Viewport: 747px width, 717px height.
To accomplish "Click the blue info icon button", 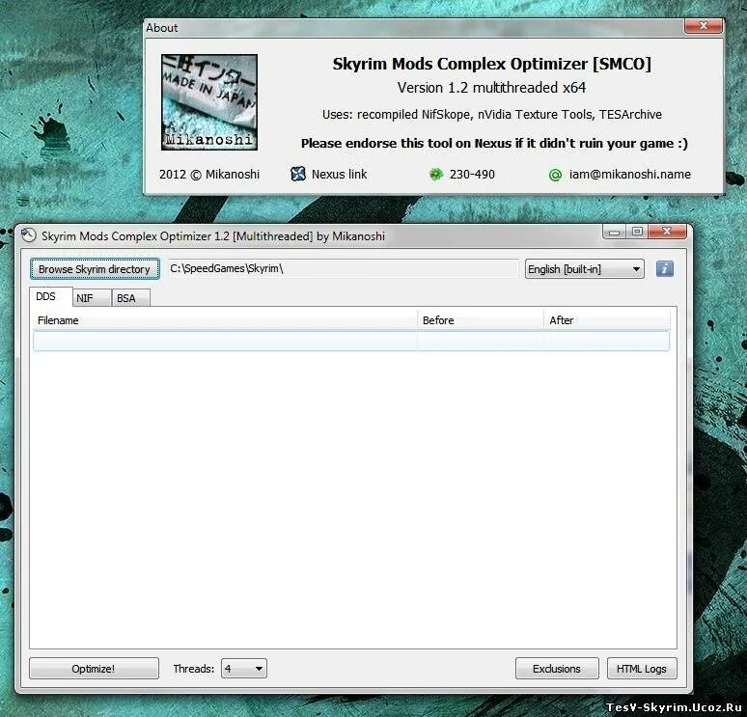I will pyautogui.click(x=665, y=268).
